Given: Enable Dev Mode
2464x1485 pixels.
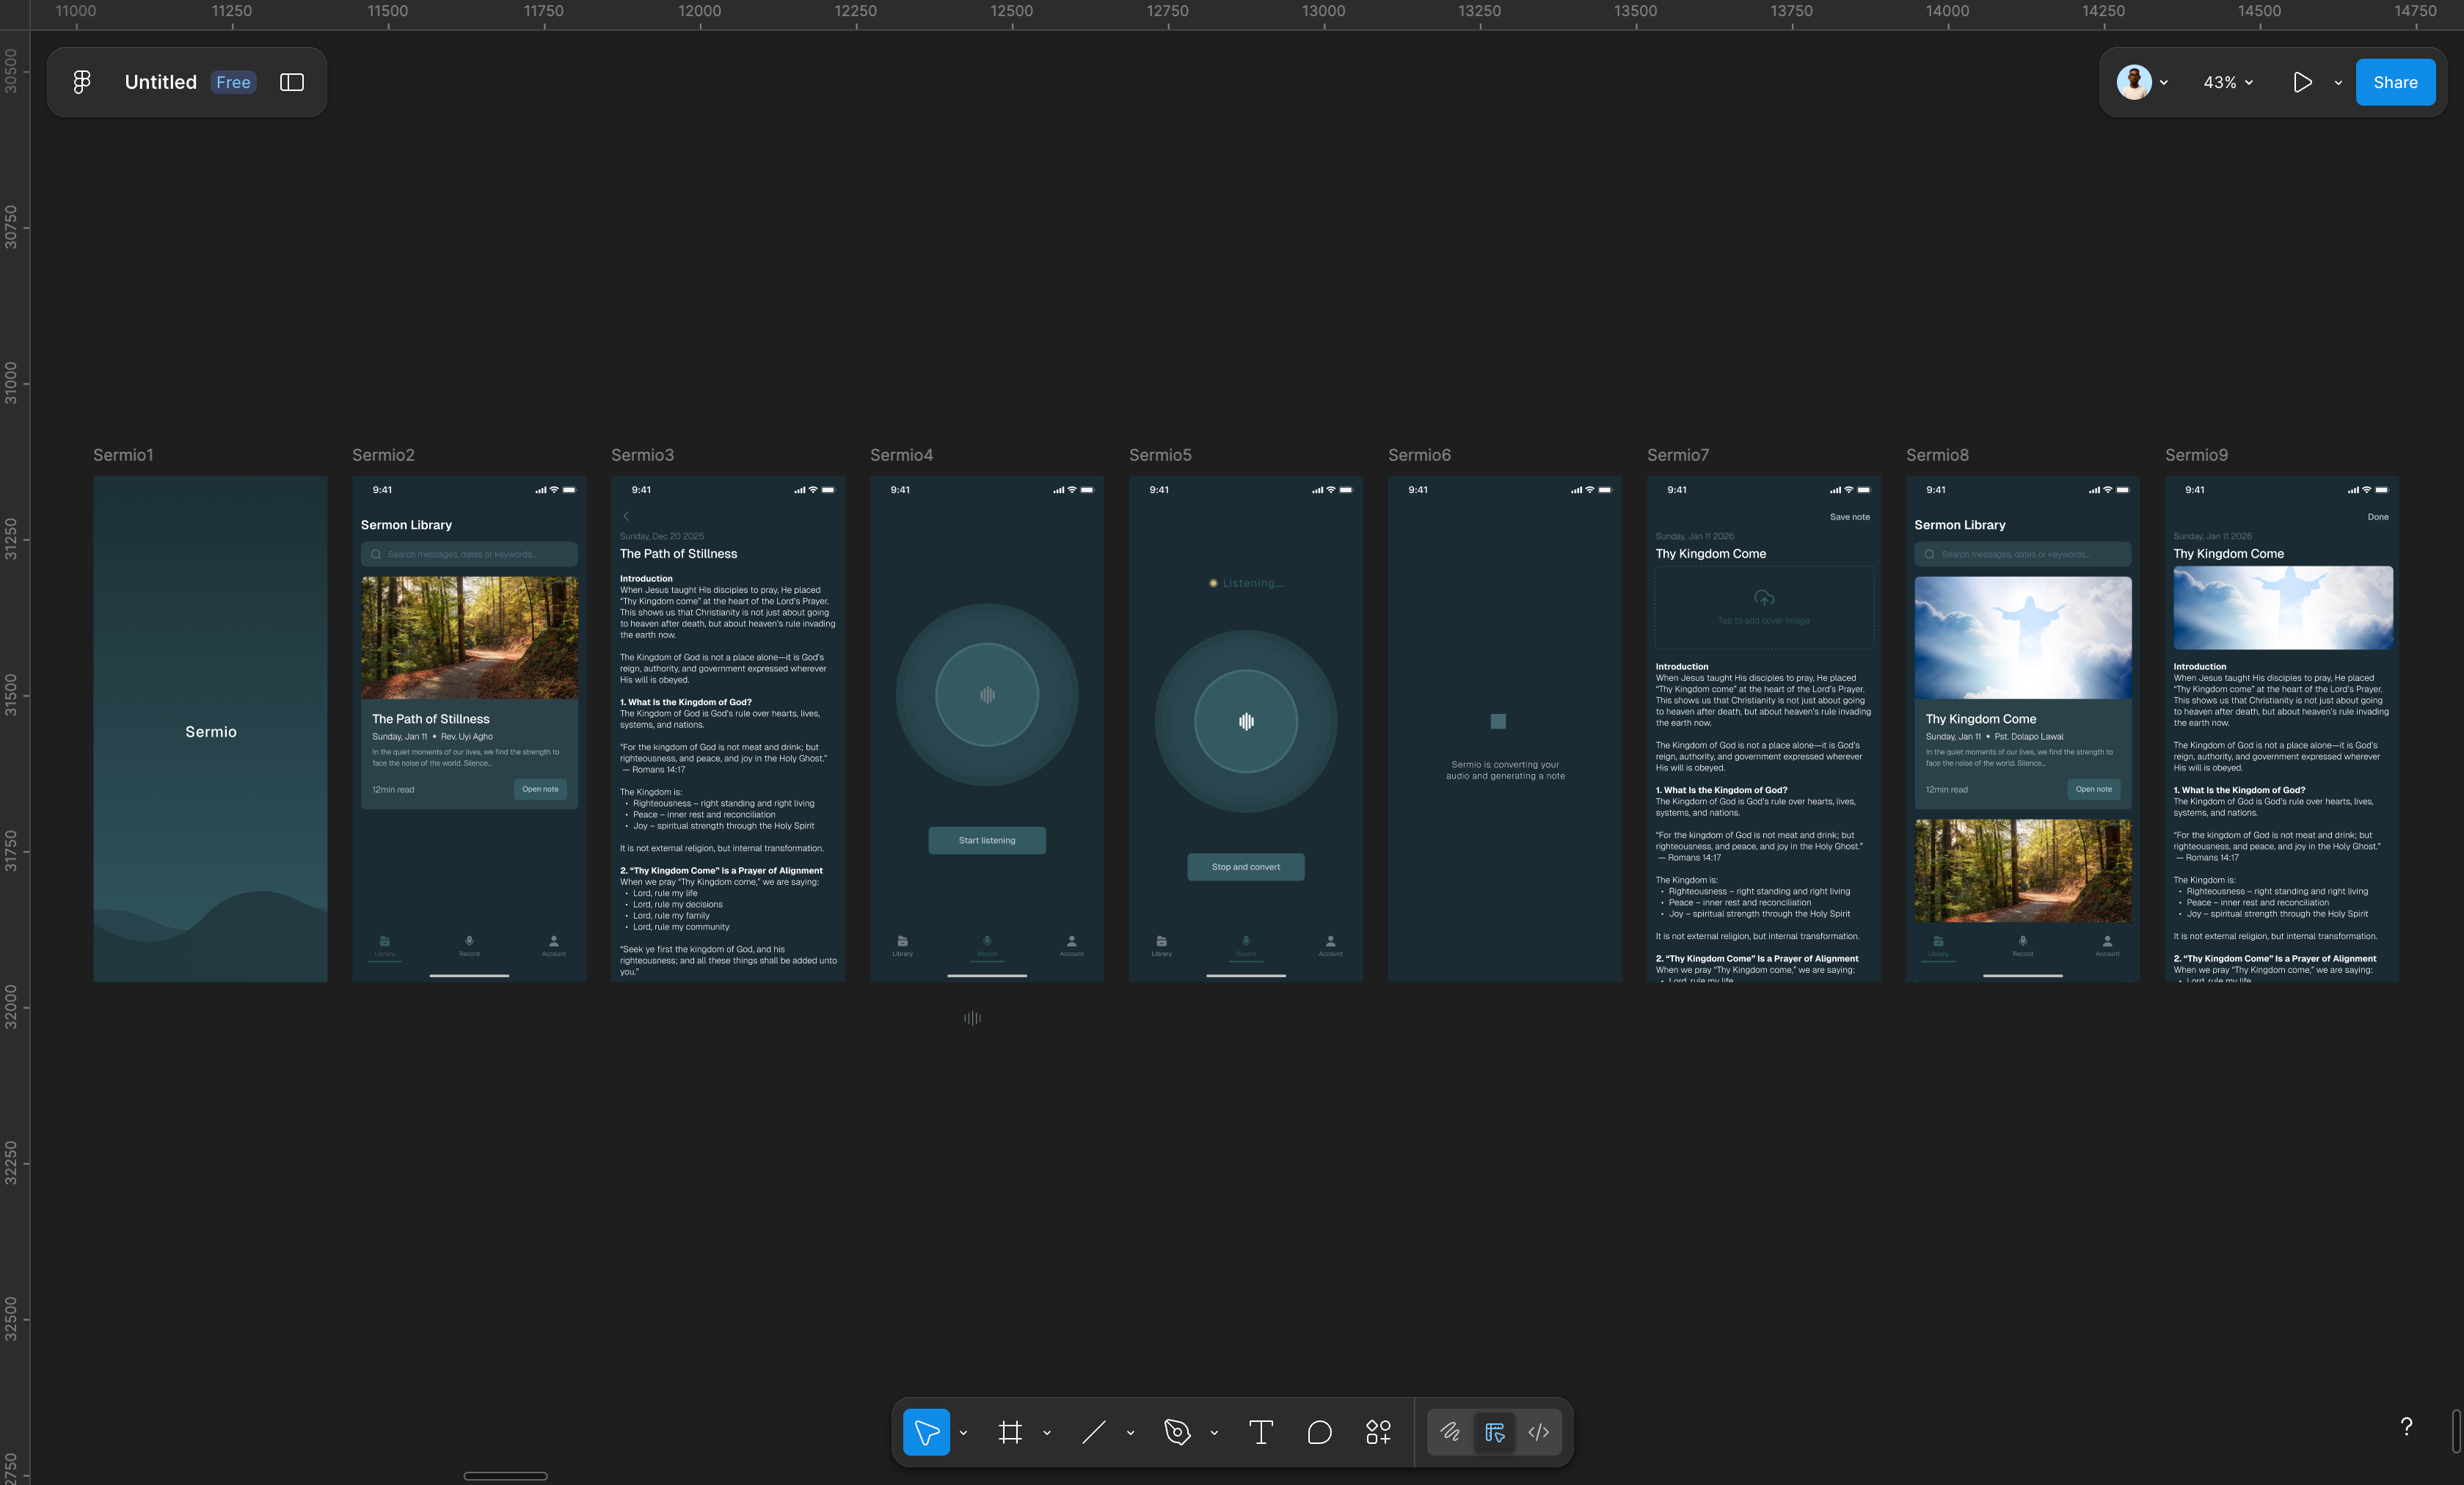Looking at the screenshot, I should [1538, 1432].
